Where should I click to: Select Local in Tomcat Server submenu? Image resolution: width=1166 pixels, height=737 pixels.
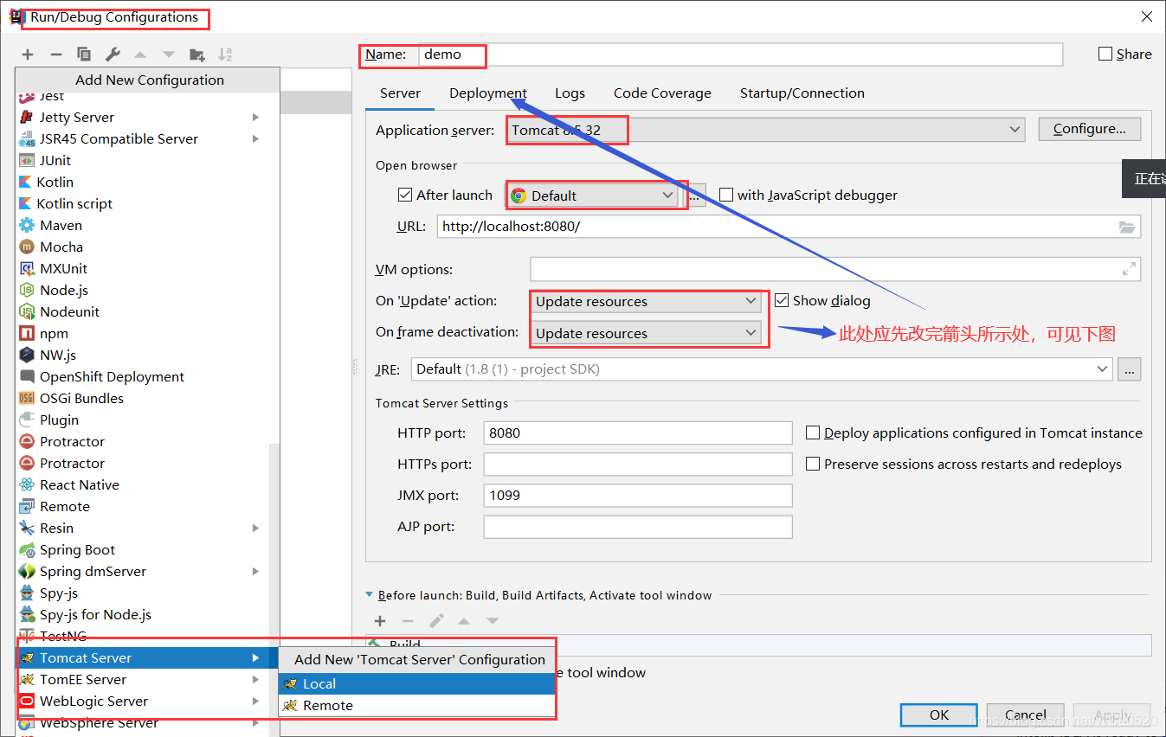click(x=416, y=683)
